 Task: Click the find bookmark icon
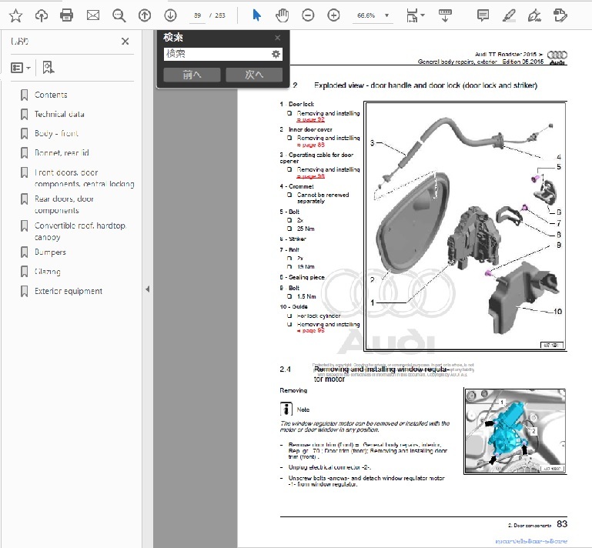click(48, 68)
